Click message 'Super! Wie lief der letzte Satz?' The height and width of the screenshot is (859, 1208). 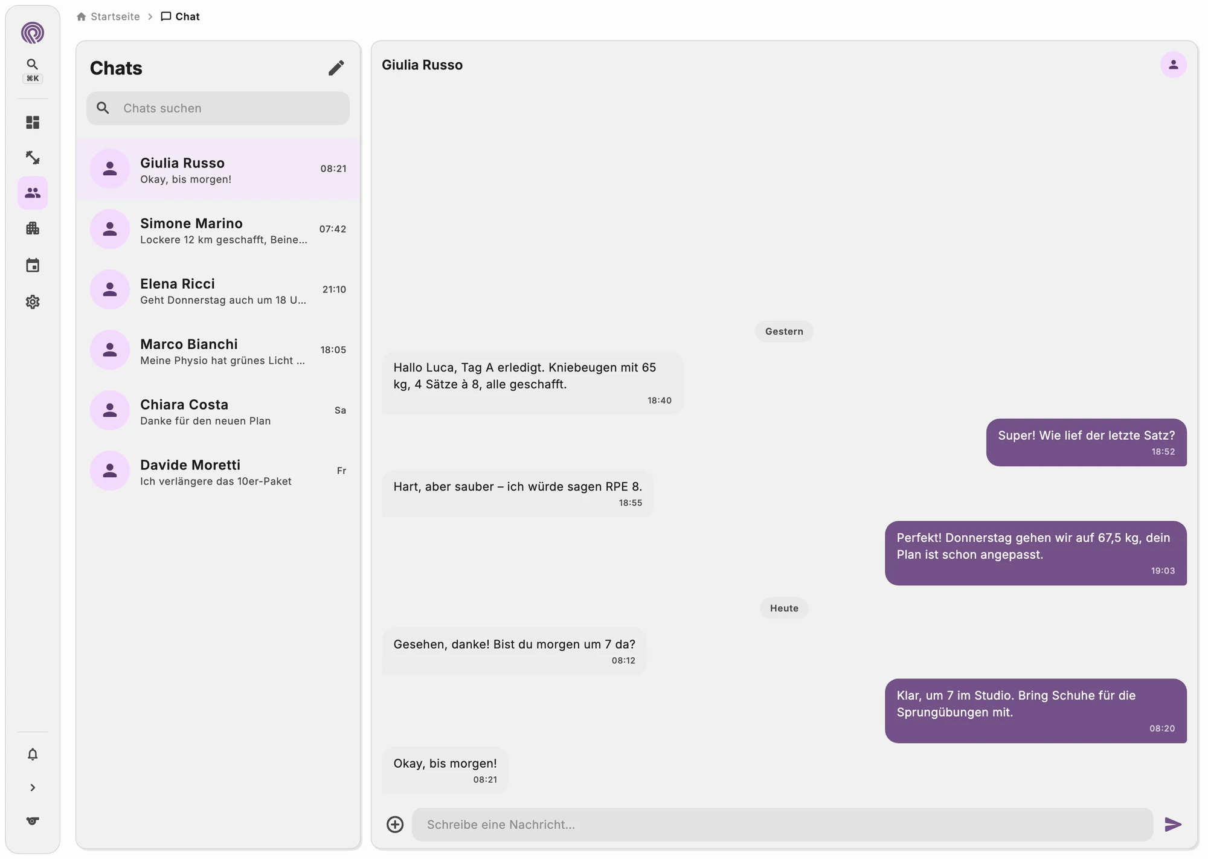point(1086,442)
